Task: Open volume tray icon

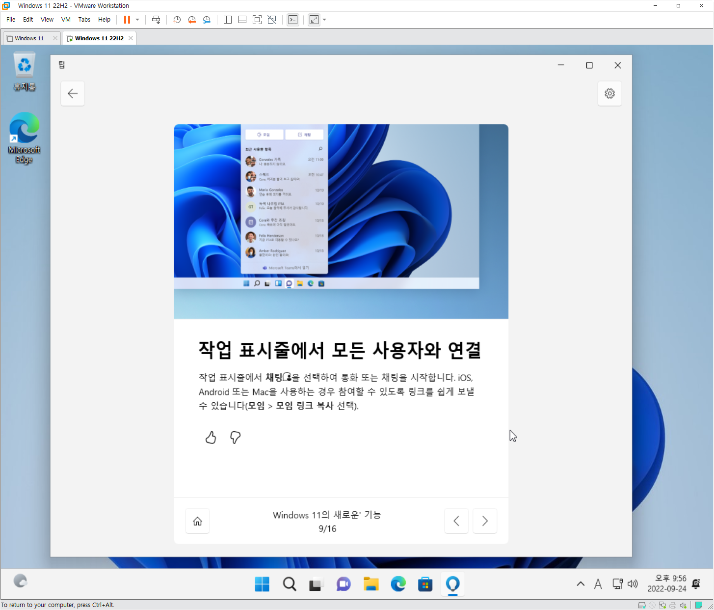Action: (633, 584)
